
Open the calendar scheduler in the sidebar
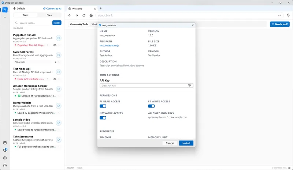5,143
